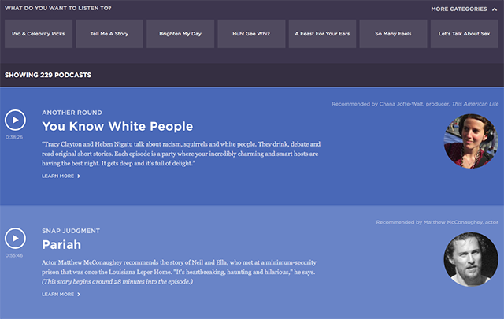Open the You Know White People title
Viewport: 504px width, 319px height.
click(x=117, y=126)
